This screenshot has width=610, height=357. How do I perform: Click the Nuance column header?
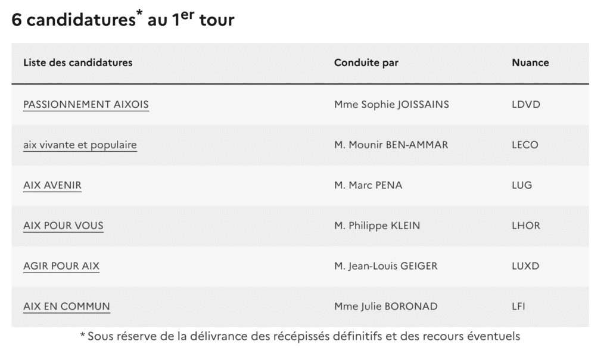point(530,62)
